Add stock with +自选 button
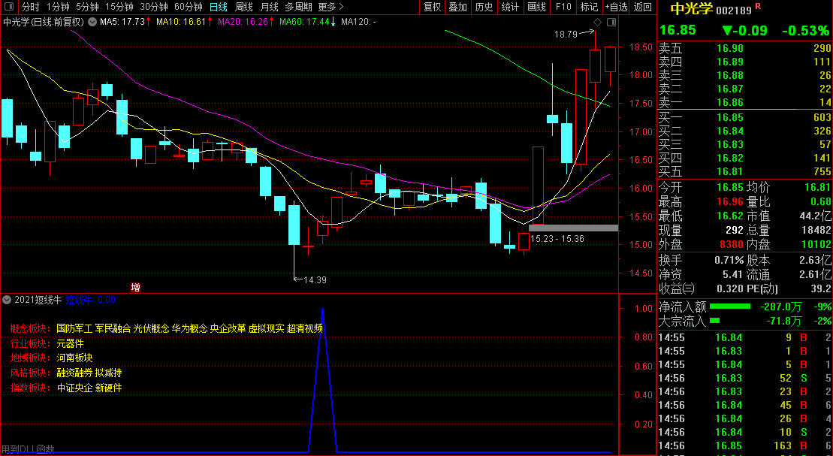The height and width of the screenshot is (456, 833). 616,7
